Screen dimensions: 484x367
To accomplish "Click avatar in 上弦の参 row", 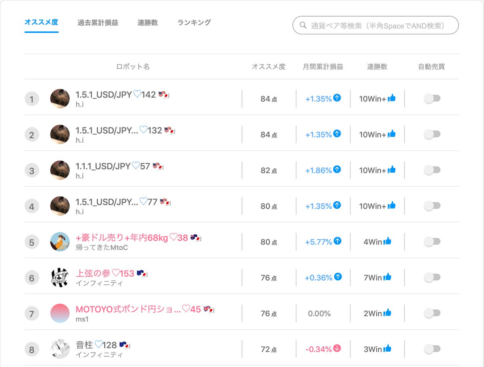I will (60, 277).
